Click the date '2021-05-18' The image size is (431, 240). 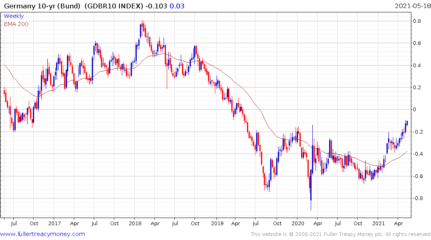click(x=413, y=6)
